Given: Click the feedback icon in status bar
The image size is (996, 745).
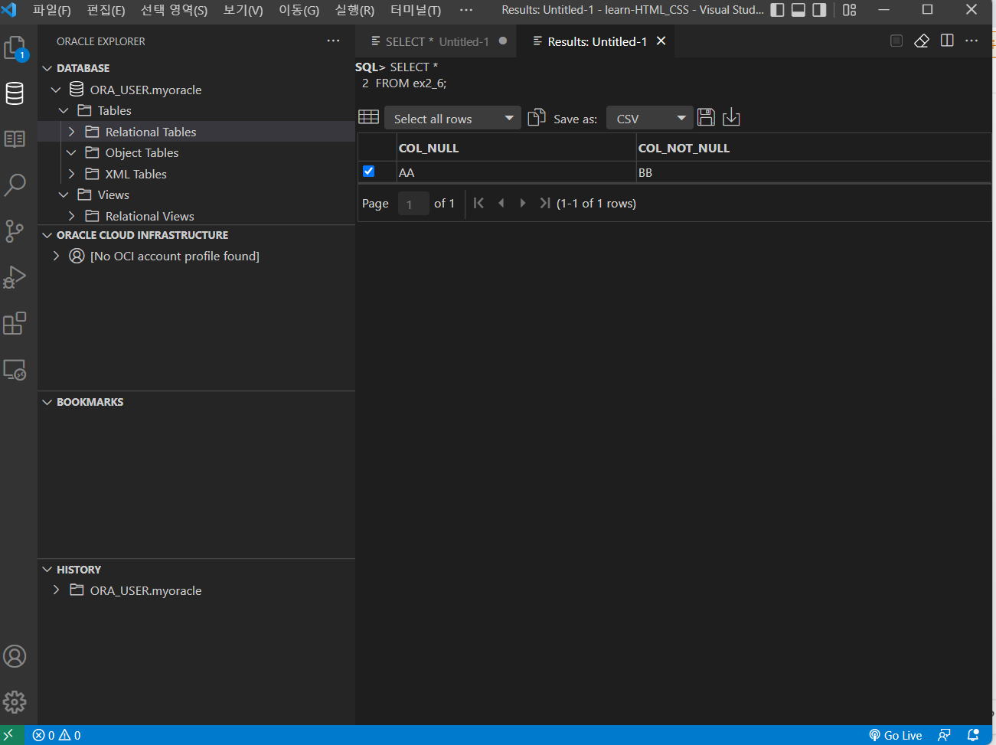Looking at the screenshot, I should point(944,735).
